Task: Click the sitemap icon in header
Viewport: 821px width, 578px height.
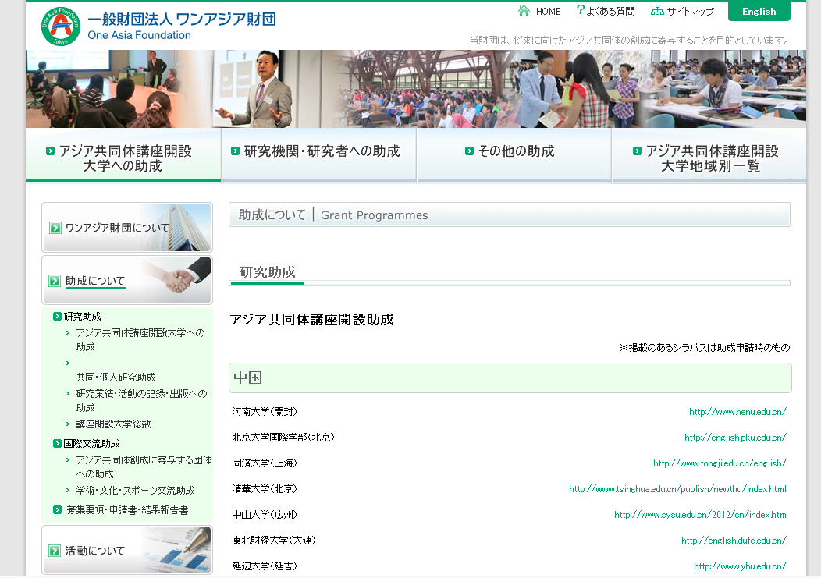Action: (x=657, y=11)
